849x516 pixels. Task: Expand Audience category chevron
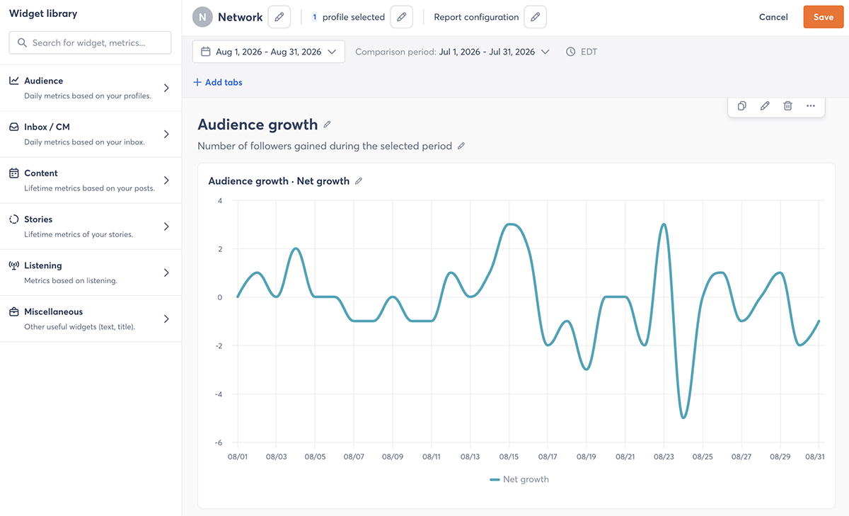[166, 88]
